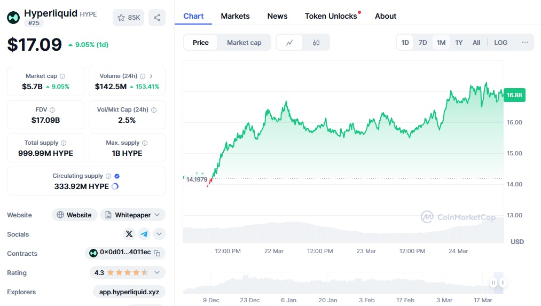Select the Market cap chart toggle
Image resolution: width=541 pixels, height=306 pixels.
tap(244, 42)
